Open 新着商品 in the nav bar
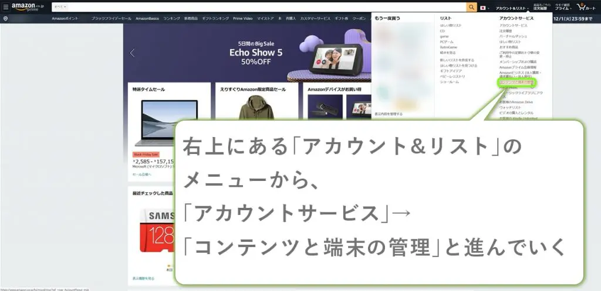This screenshot has height=291, width=601. [x=191, y=18]
